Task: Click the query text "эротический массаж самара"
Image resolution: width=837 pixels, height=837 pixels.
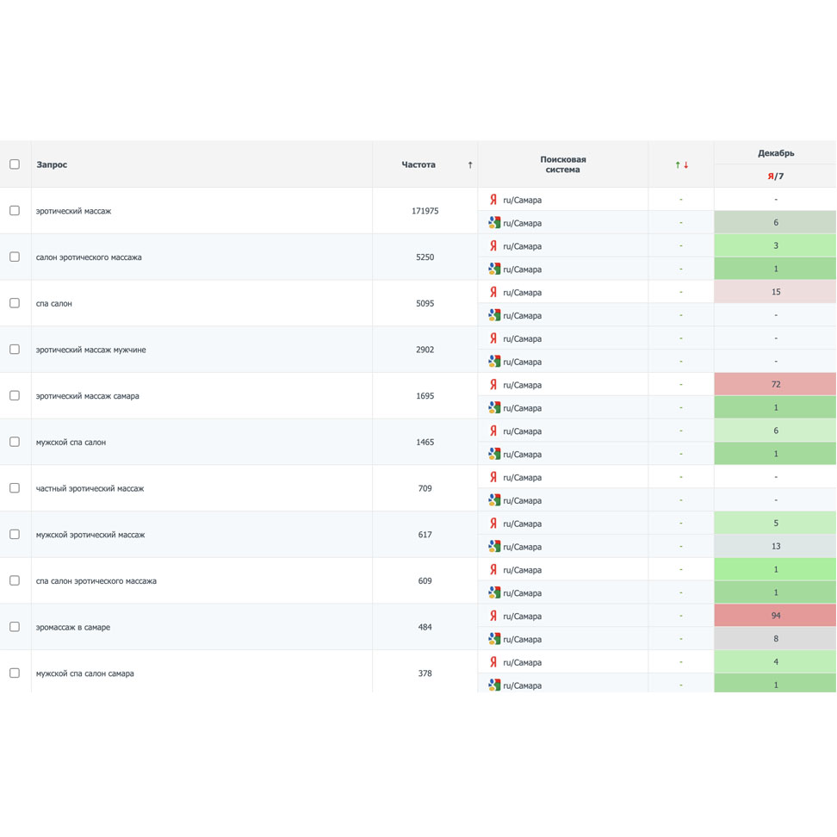Action: [88, 396]
